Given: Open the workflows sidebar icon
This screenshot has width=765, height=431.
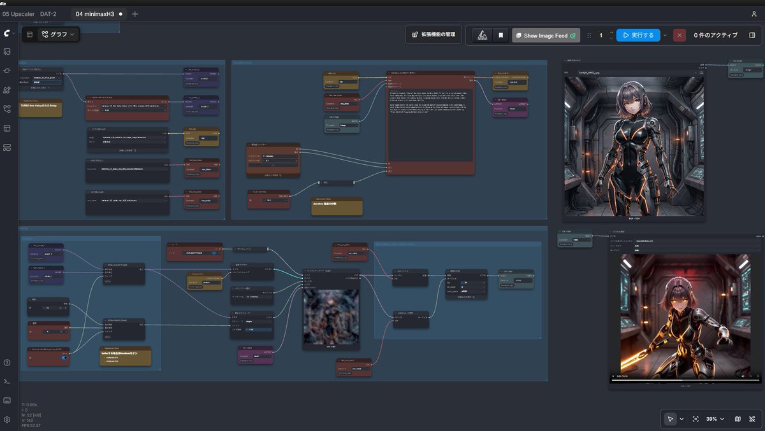Looking at the screenshot, I should pos(7,109).
